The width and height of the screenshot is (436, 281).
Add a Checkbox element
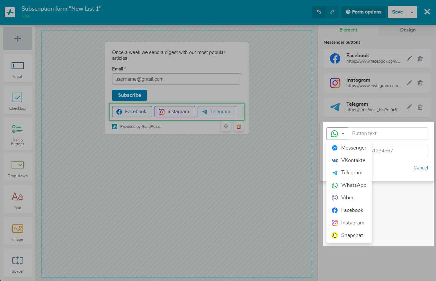pyautogui.click(x=18, y=100)
